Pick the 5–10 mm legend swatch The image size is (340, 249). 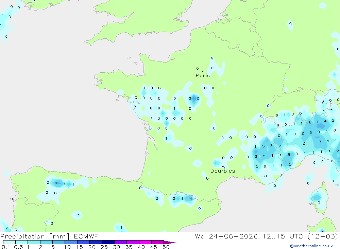[x=59, y=242]
